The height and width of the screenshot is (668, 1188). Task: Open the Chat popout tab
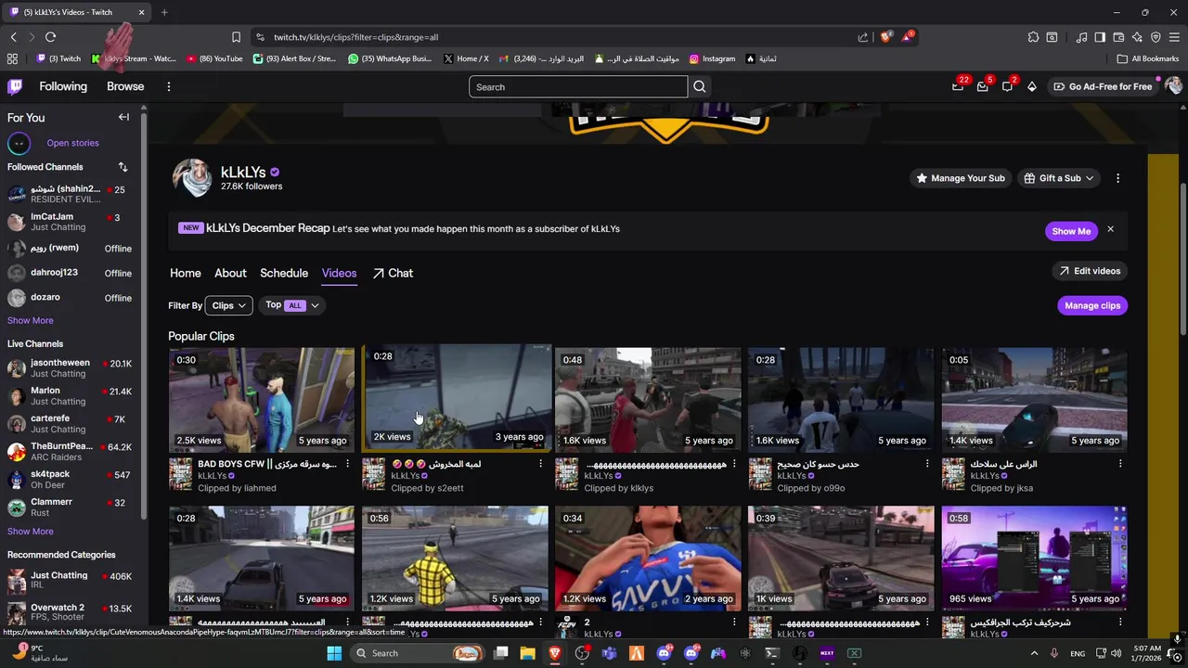[393, 273]
